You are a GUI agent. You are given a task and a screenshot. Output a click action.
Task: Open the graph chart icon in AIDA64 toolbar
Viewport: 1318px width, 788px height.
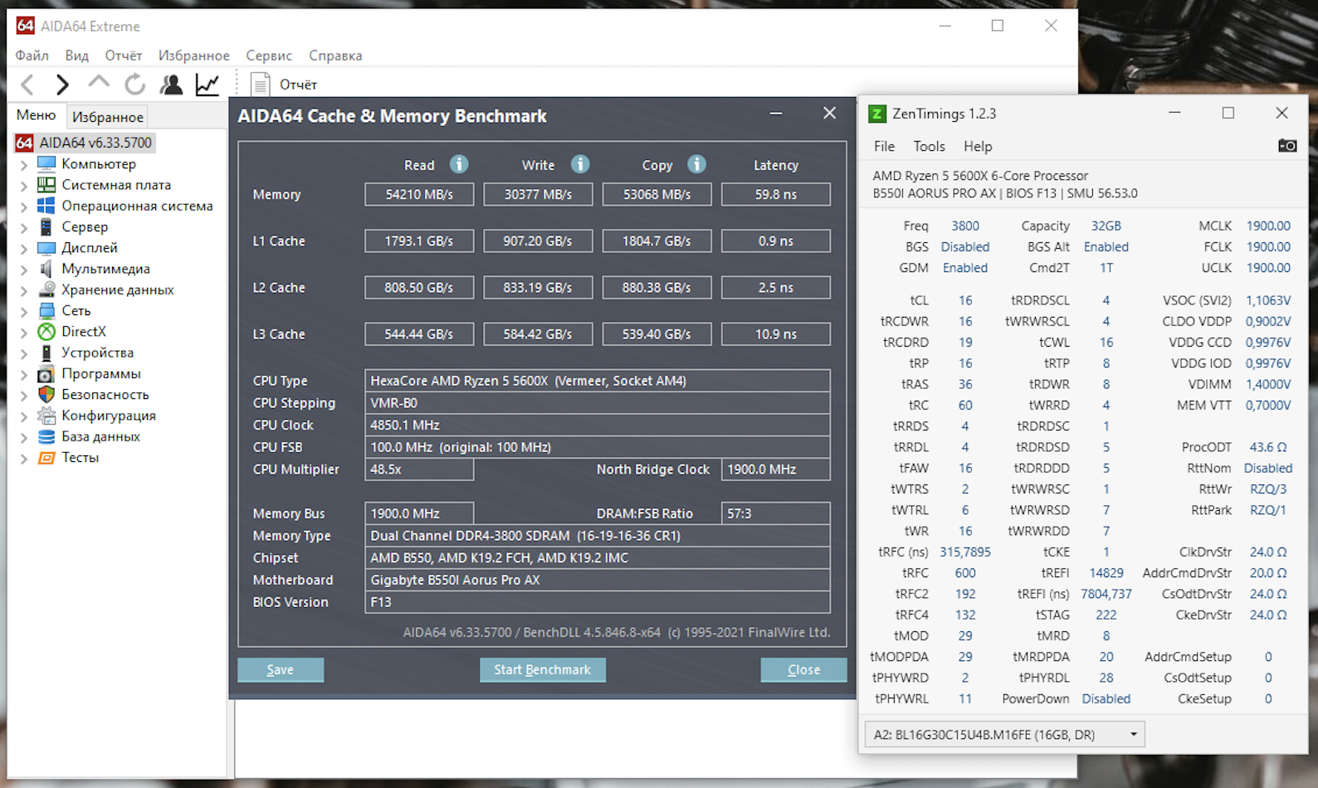[207, 84]
